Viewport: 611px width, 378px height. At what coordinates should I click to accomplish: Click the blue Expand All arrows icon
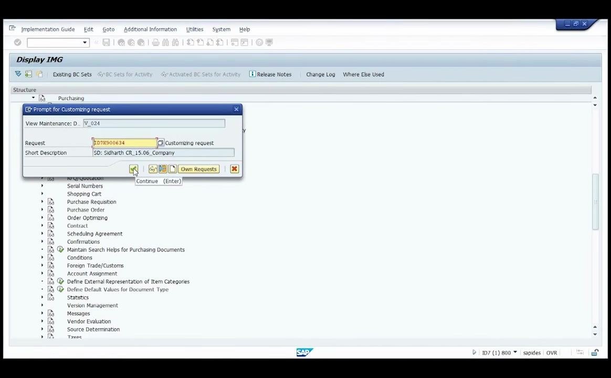(18, 73)
